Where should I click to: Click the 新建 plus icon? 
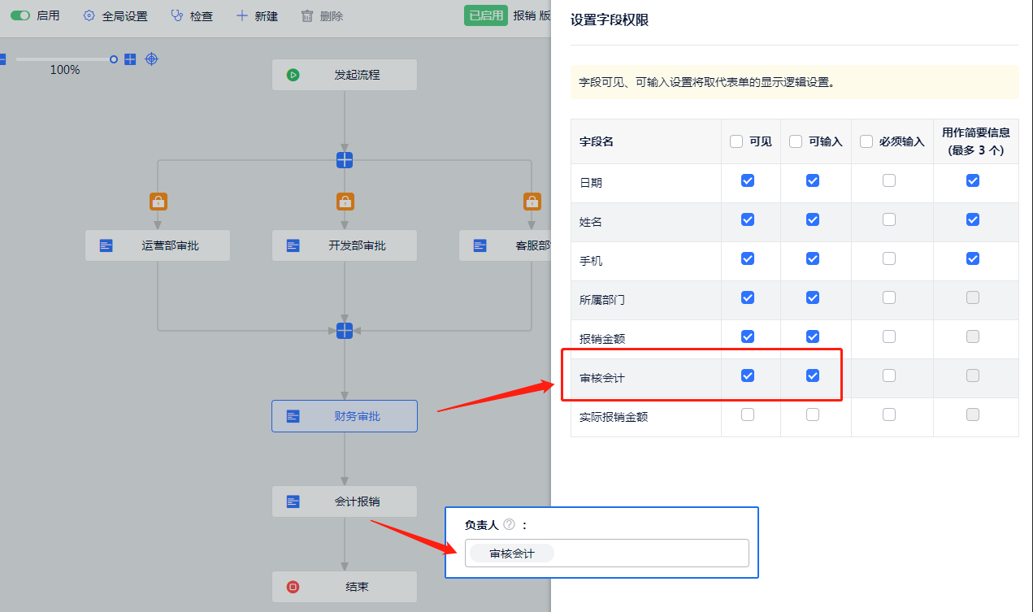(x=241, y=15)
